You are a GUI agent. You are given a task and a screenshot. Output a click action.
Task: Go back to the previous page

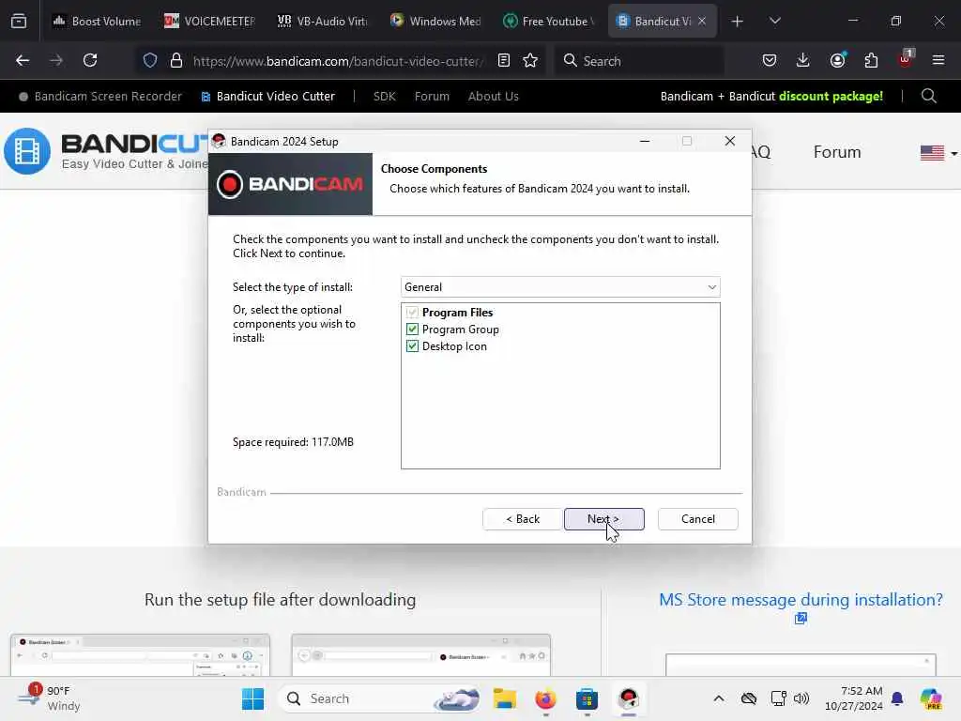tap(23, 60)
